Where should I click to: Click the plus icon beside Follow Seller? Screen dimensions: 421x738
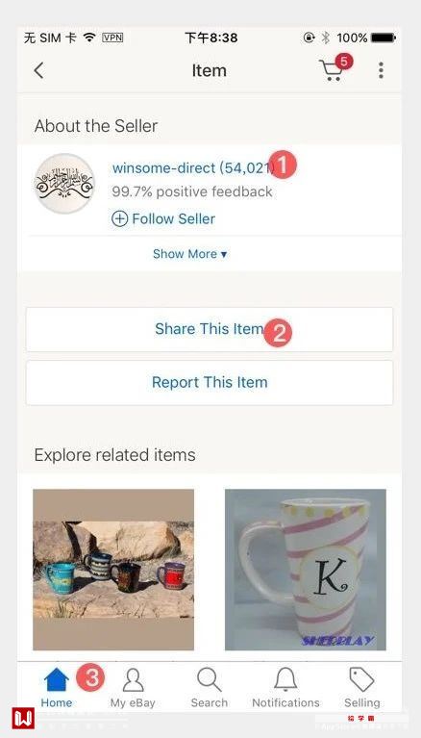119,218
